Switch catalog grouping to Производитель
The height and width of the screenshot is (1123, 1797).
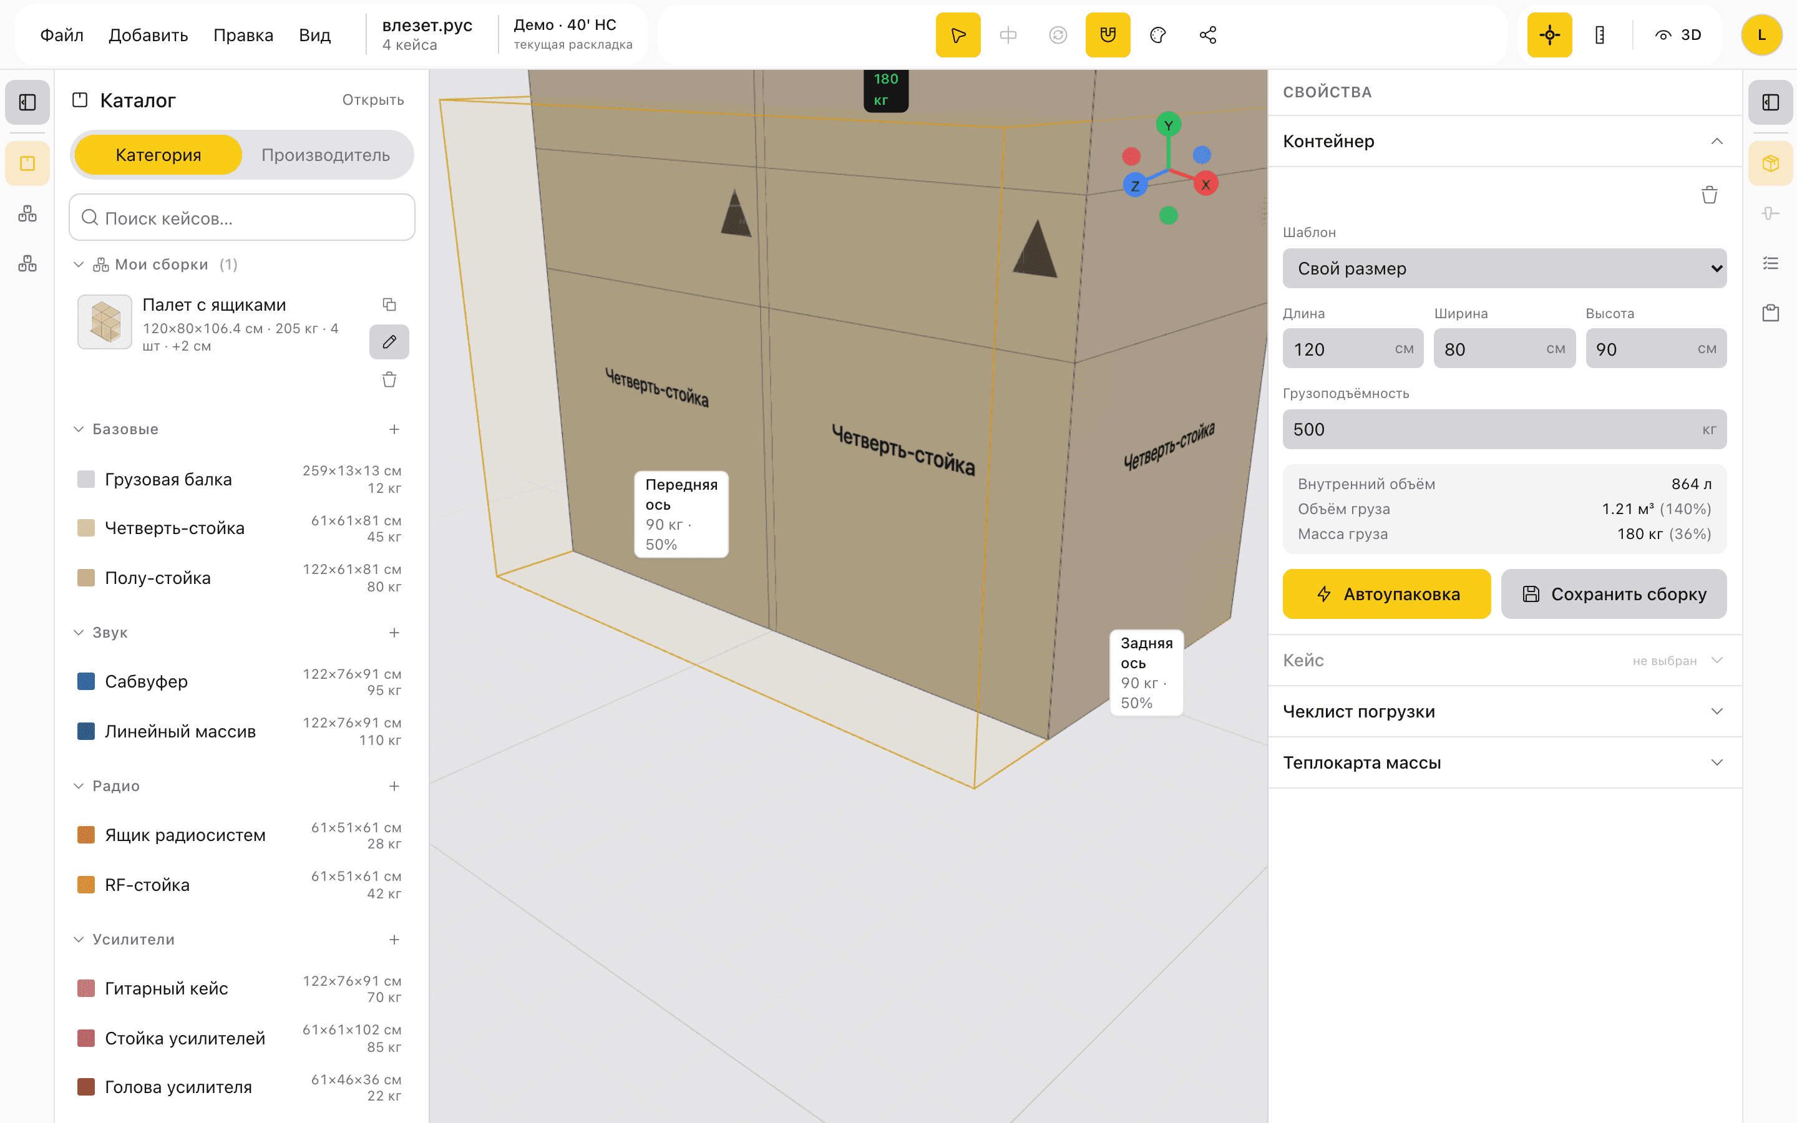click(x=325, y=155)
